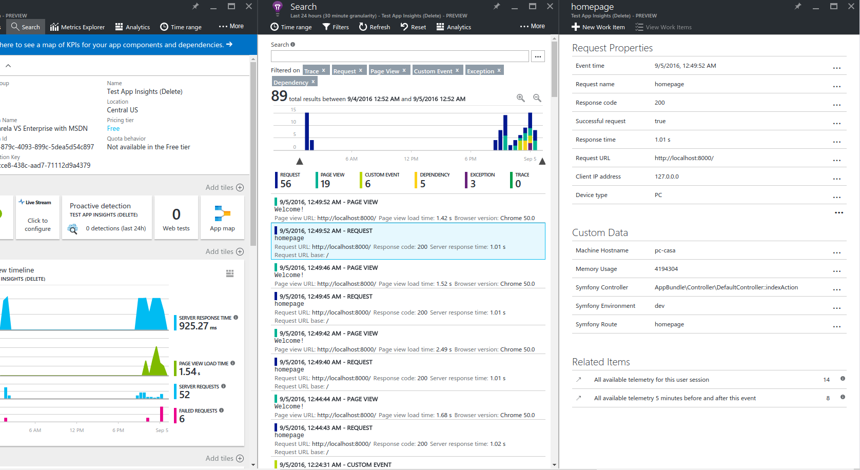Show info for 5 minutes telemetry item

tap(843, 397)
